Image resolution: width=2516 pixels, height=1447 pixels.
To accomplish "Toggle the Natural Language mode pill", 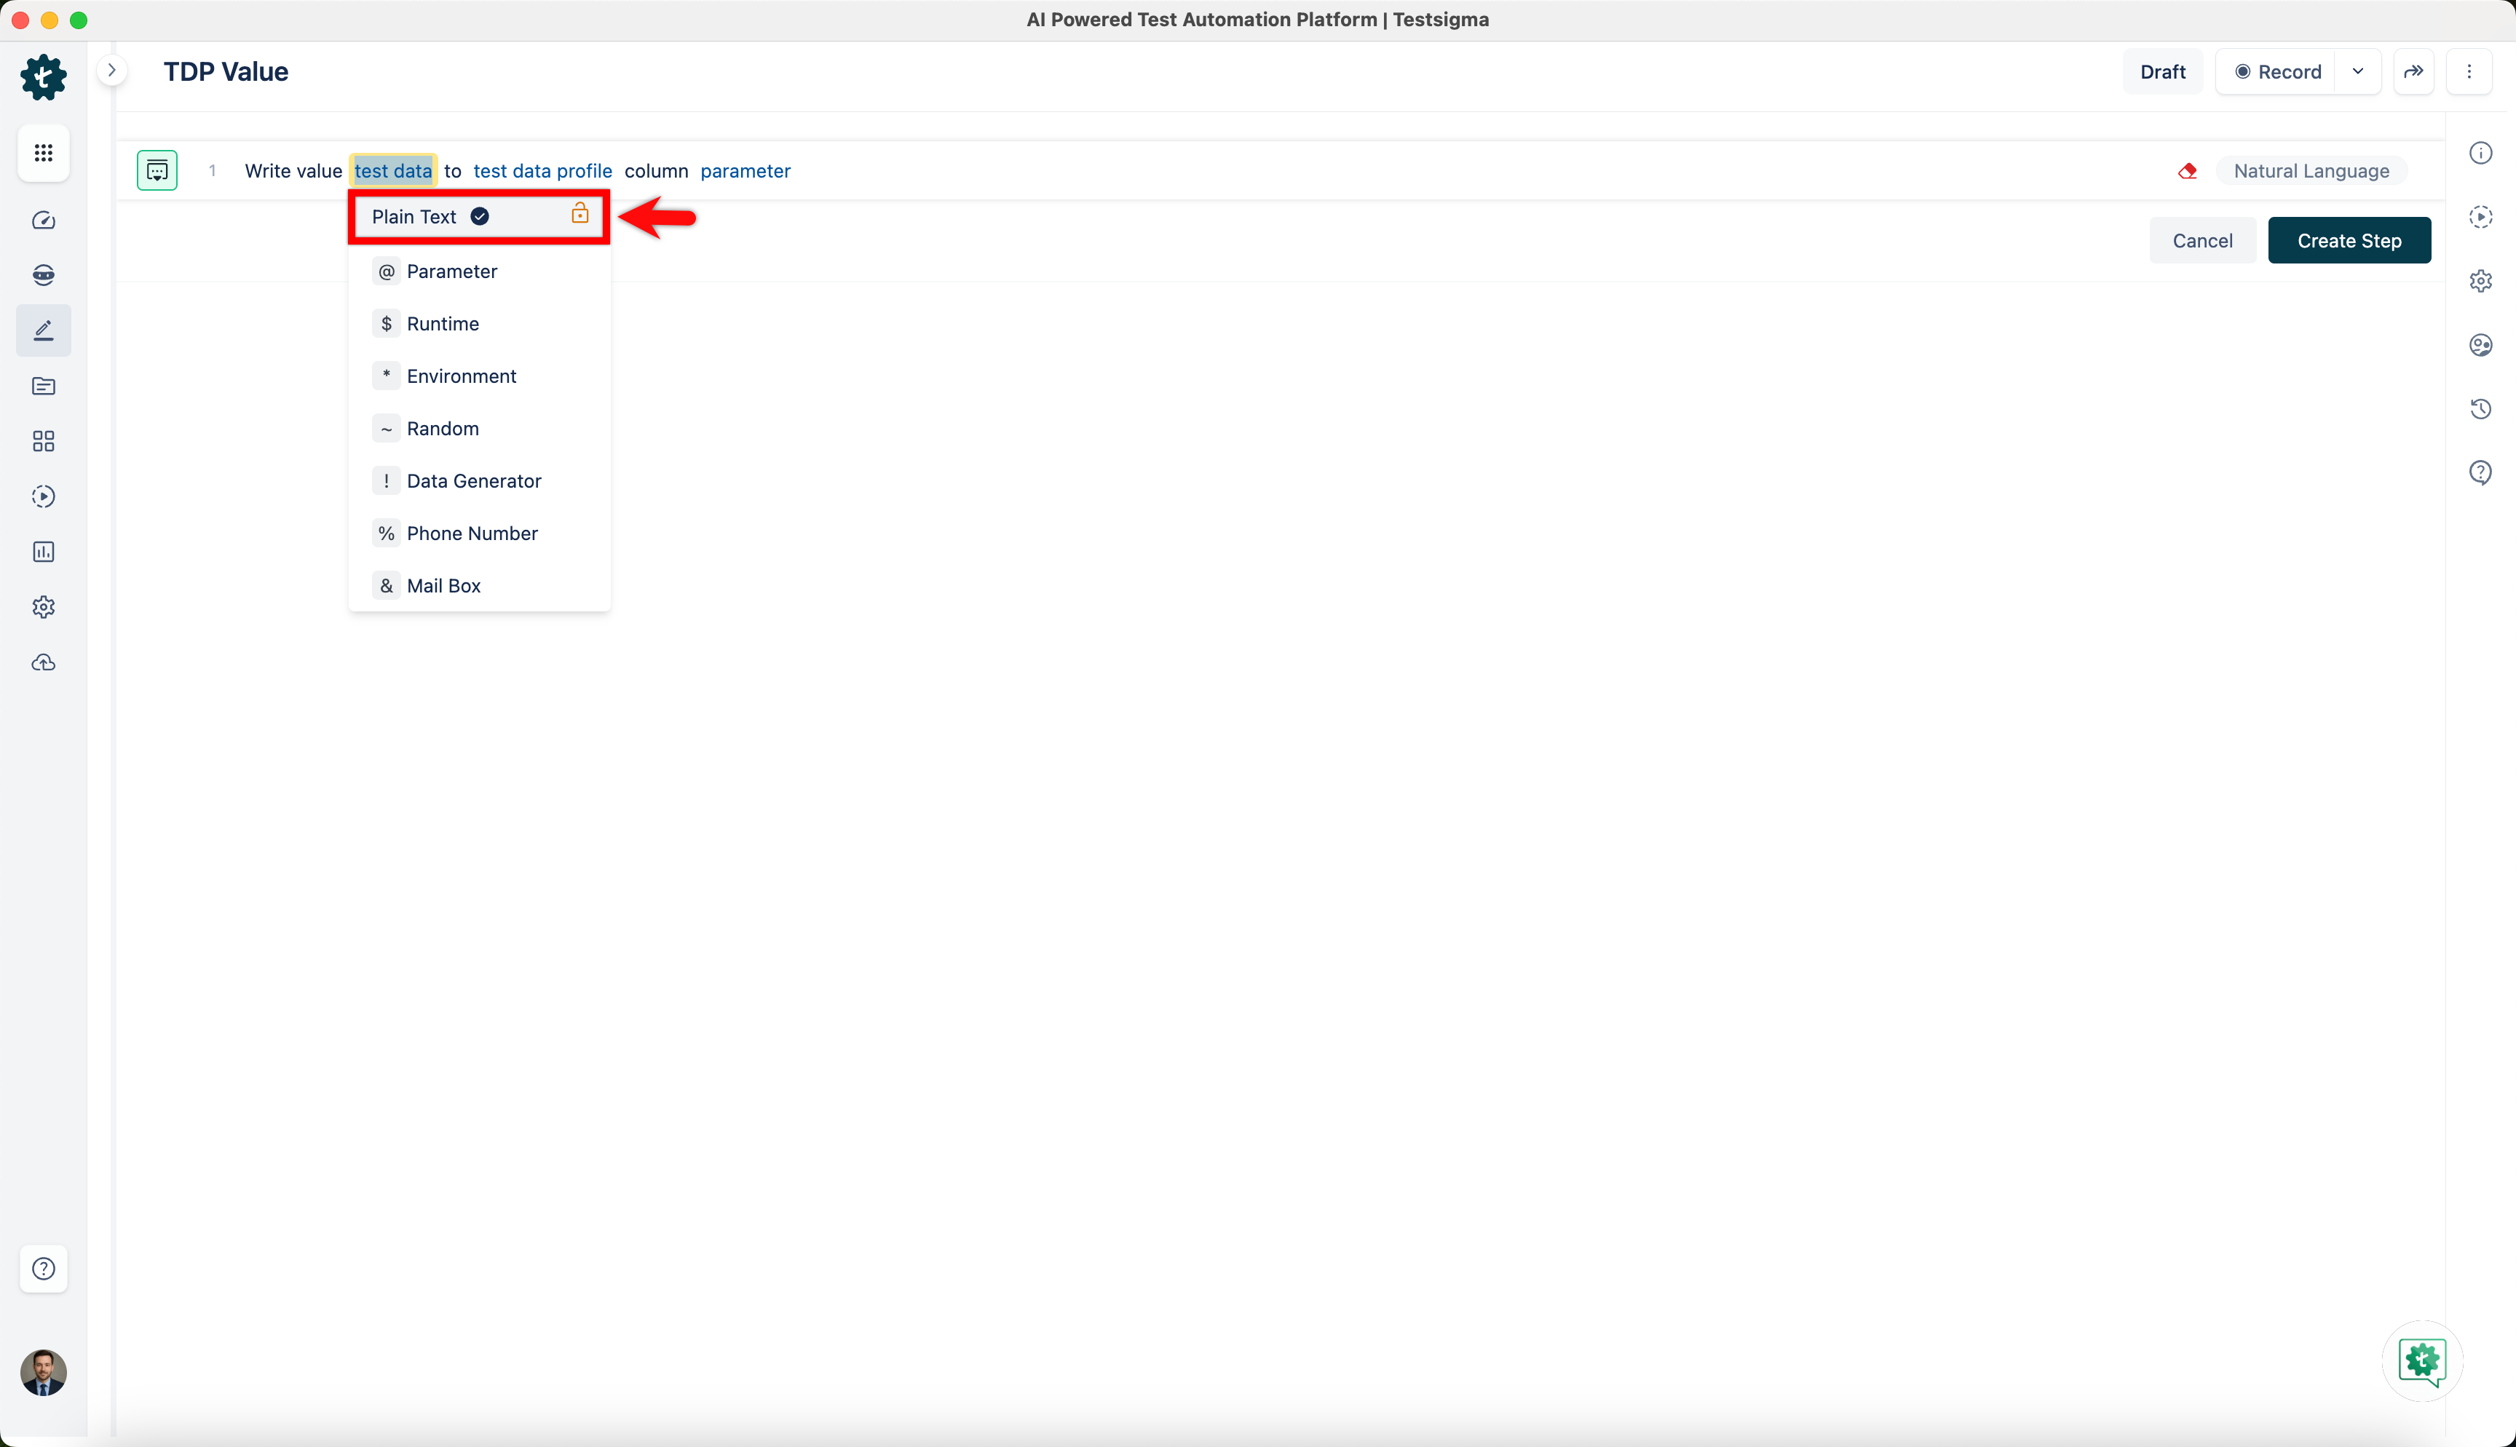I will point(2310,171).
